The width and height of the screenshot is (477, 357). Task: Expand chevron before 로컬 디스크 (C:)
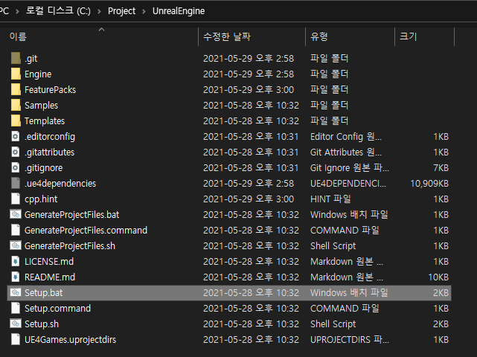(x=17, y=12)
